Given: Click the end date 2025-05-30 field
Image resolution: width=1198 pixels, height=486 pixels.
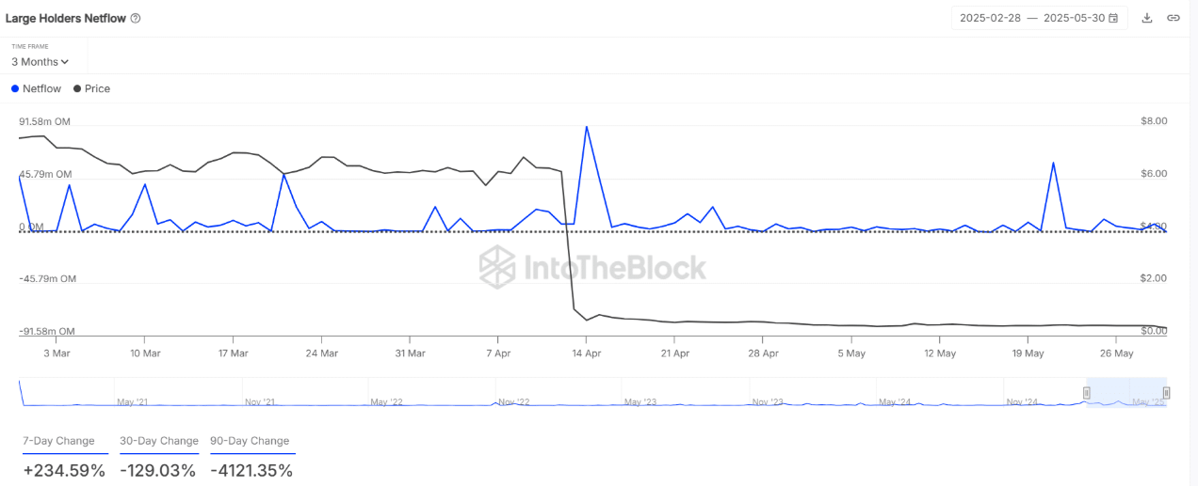Looking at the screenshot, I should pyautogui.click(x=1075, y=18).
